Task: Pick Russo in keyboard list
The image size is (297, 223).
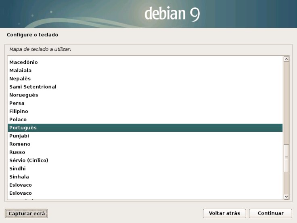Action: pos(17,152)
